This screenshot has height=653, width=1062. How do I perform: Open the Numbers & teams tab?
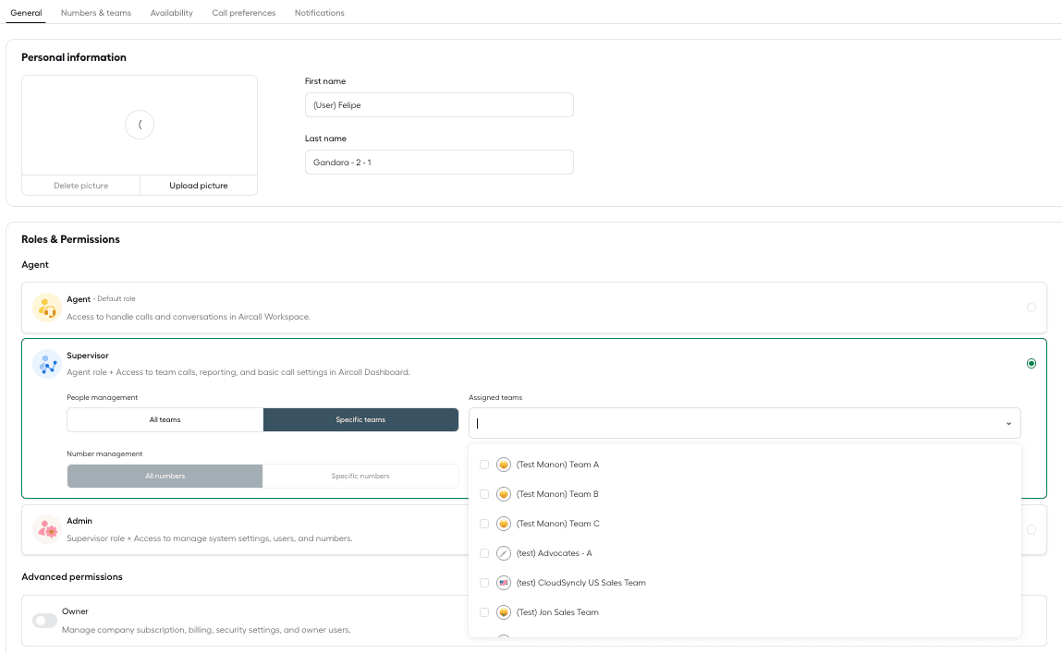point(96,13)
